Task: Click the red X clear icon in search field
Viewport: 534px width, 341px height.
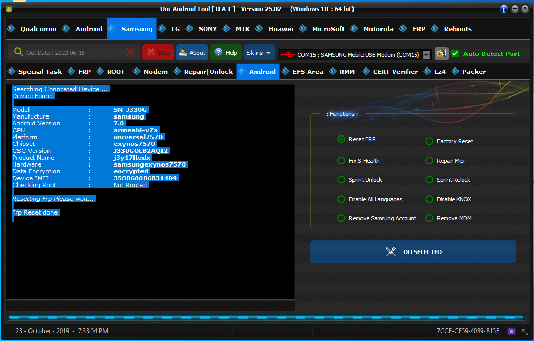Action: 130,52
